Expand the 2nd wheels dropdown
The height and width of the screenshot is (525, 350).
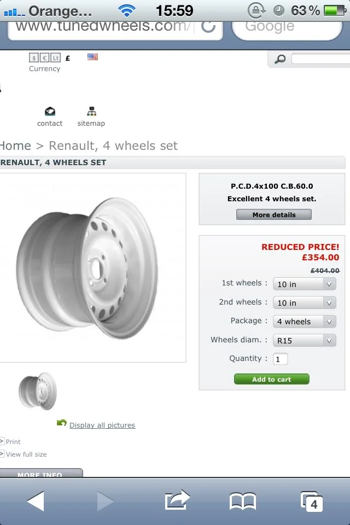pyautogui.click(x=305, y=302)
